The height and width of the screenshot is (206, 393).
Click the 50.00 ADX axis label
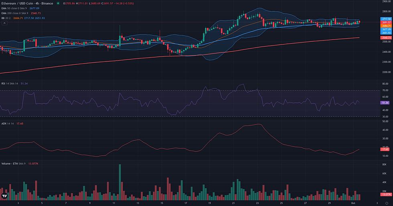tap(385, 122)
